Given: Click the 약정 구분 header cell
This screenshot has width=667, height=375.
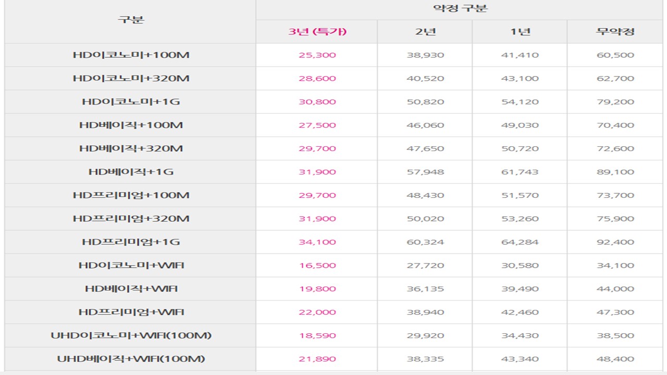Looking at the screenshot, I should click(x=461, y=8).
